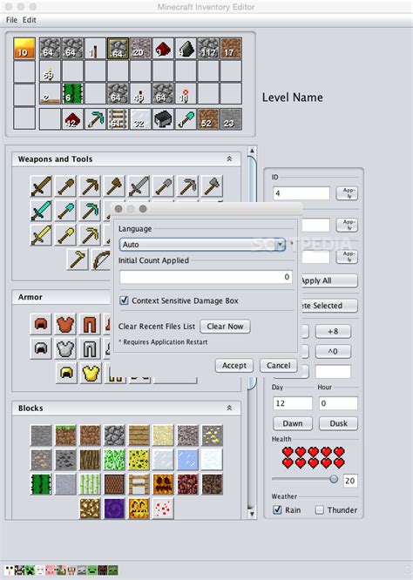Screen dimensions: 413x580
Task: Enable the Thunder weather checkbox
Action: pos(320,509)
